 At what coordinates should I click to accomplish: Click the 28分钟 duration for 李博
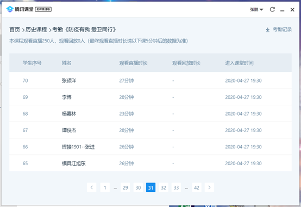click(x=126, y=97)
